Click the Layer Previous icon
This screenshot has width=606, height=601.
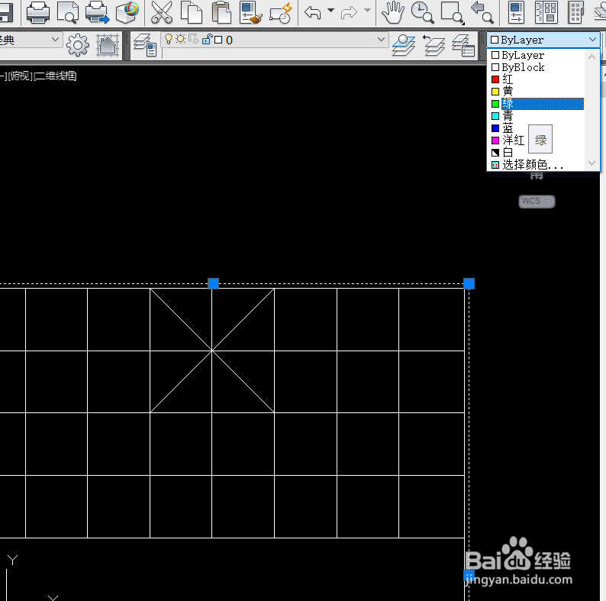click(434, 45)
